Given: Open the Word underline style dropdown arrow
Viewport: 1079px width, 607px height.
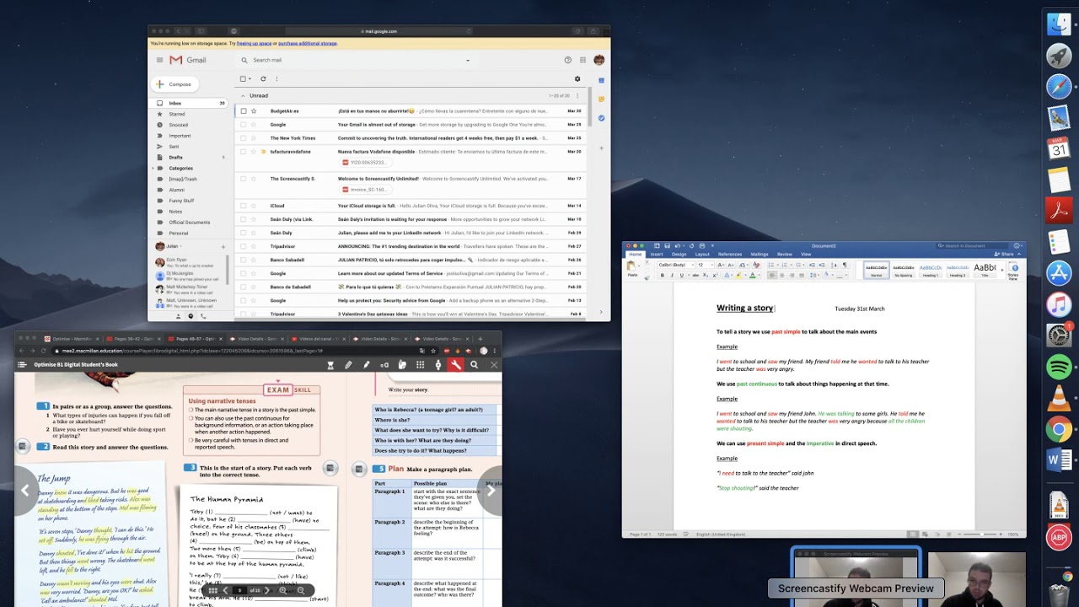Looking at the screenshot, I should [x=687, y=276].
